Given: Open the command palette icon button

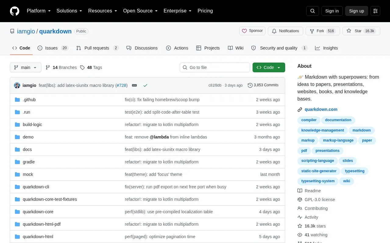Looking at the screenshot, I should tap(375, 11).
